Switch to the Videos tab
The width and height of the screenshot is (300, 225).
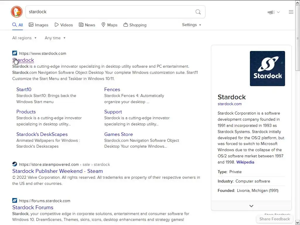tap(64, 25)
